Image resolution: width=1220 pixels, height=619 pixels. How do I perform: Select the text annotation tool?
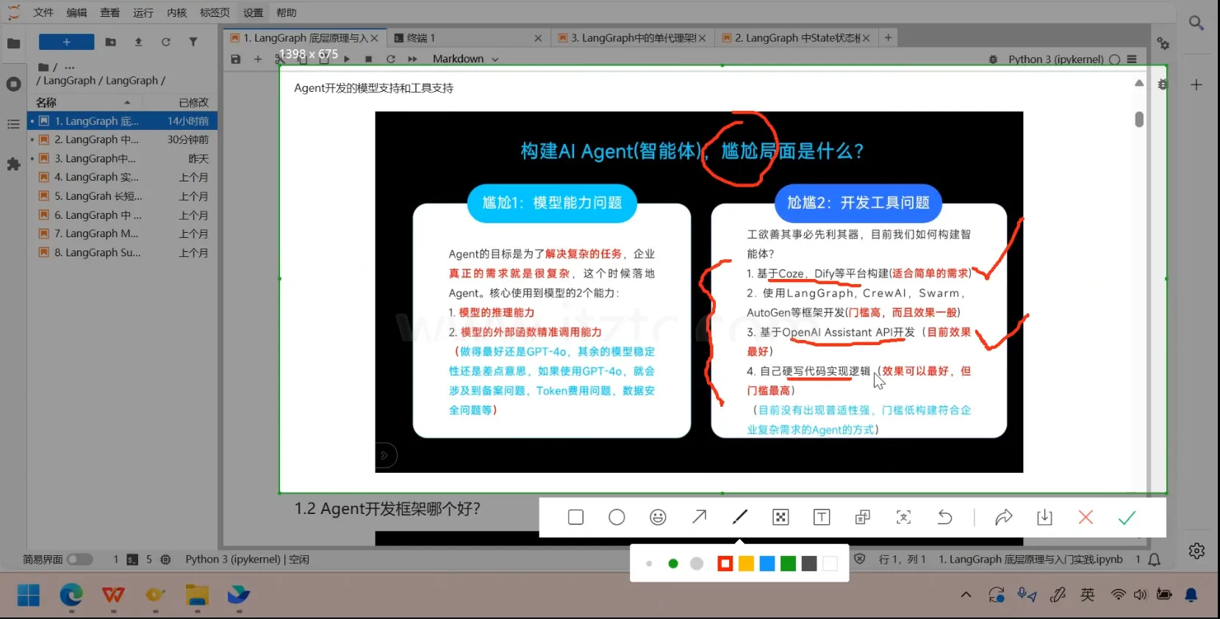point(822,518)
